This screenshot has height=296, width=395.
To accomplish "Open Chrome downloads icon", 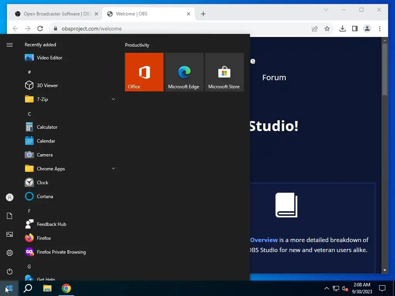I will click(x=343, y=29).
